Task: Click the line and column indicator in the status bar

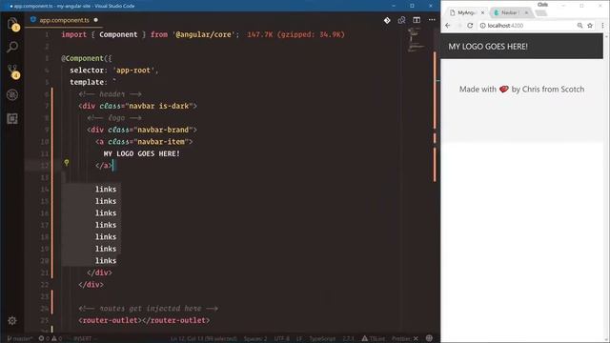Action: pos(203,339)
